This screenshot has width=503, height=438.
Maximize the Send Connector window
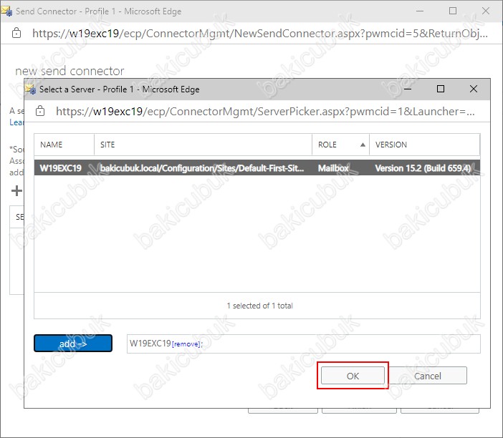point(453,11)
